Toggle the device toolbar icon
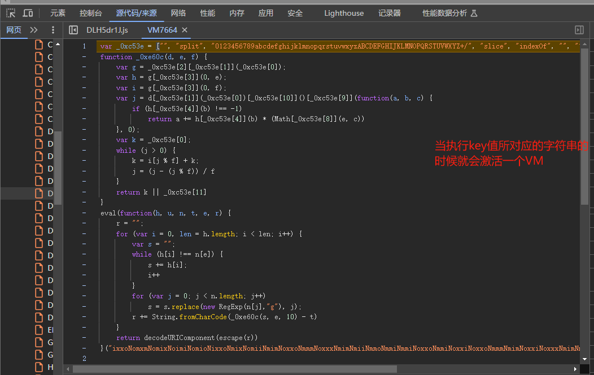Viewport: 594px width, 375px height. coord(28,13)
